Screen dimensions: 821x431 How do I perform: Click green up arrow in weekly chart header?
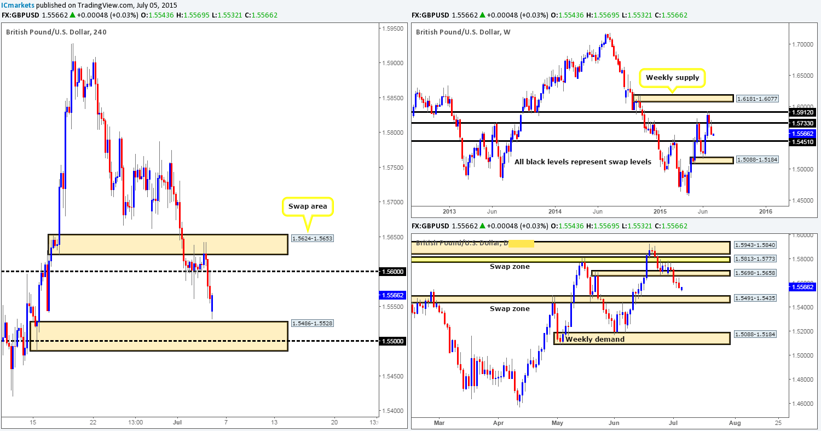482,15
